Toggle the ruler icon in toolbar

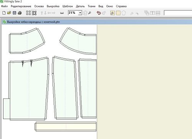click(62, 13)
